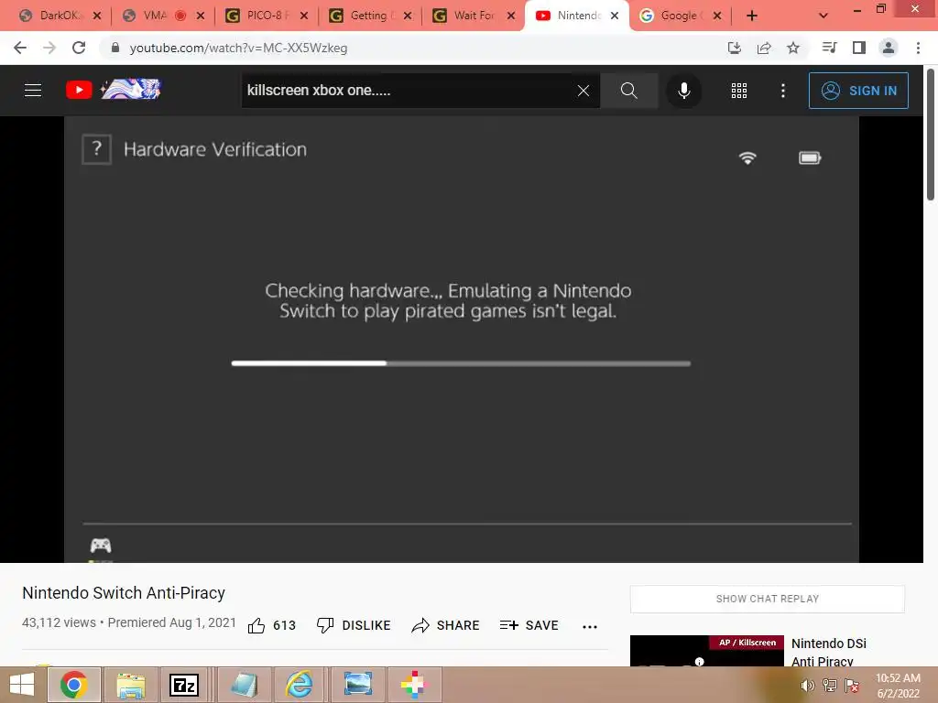Open the YouTube guide hamburger menu
938x703 pixels.
33,91
